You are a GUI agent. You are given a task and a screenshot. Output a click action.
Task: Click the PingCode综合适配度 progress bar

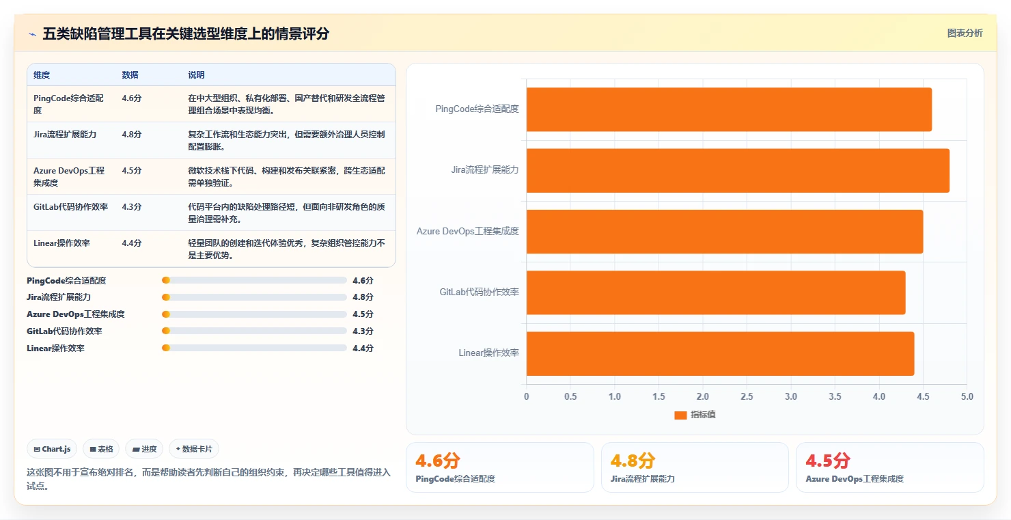coord(254,280)
